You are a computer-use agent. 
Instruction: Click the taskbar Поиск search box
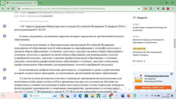[x=43, y=96]
